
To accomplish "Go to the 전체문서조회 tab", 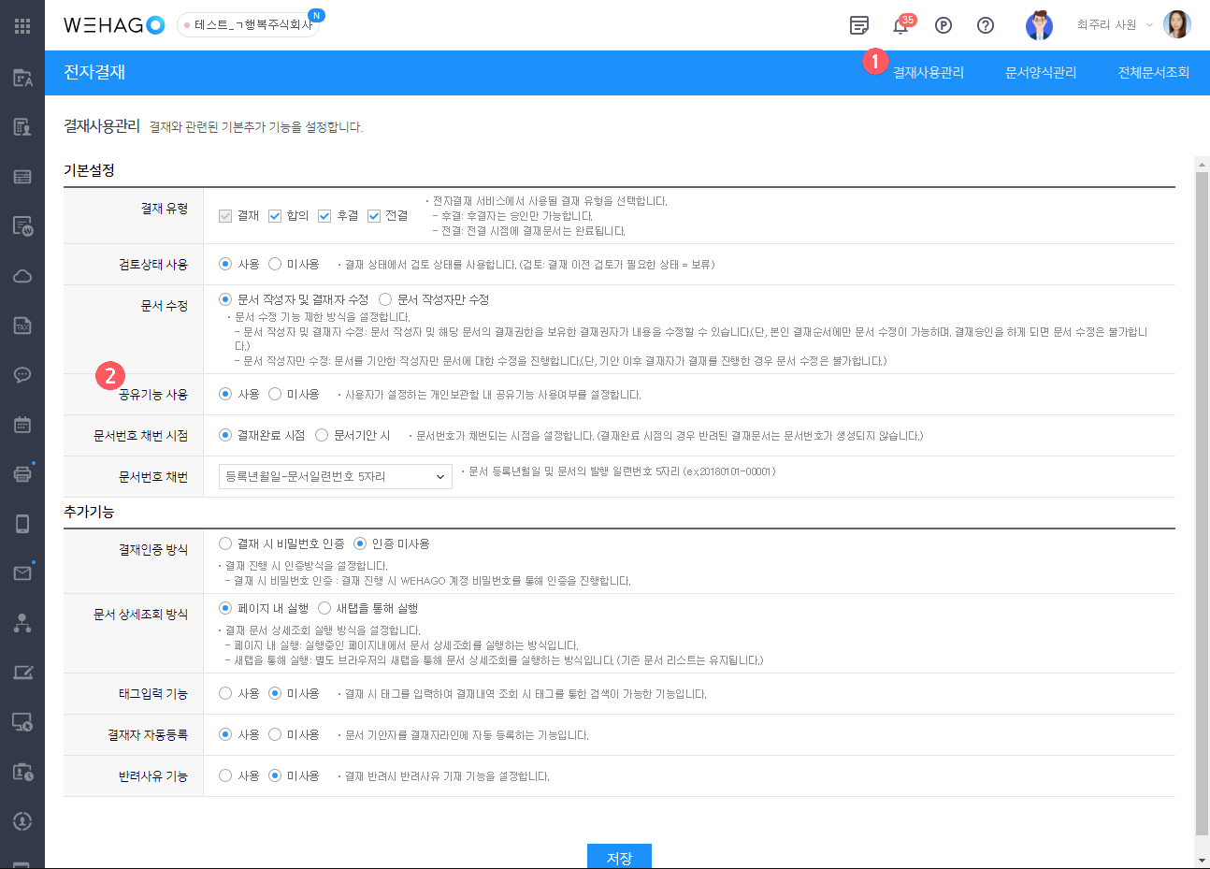I will pos(1153,73).
